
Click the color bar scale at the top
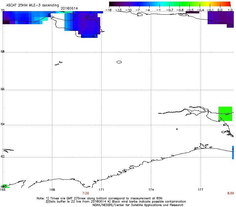point(170,4)
